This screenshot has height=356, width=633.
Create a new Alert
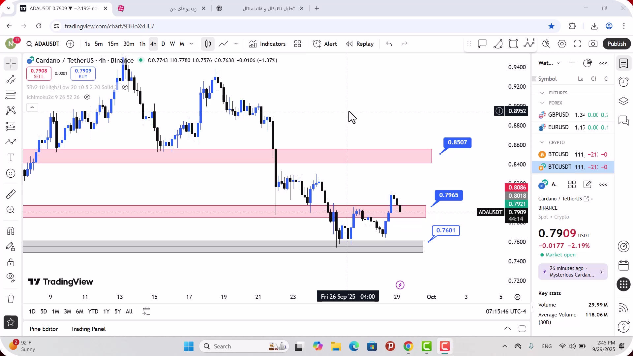325,44
